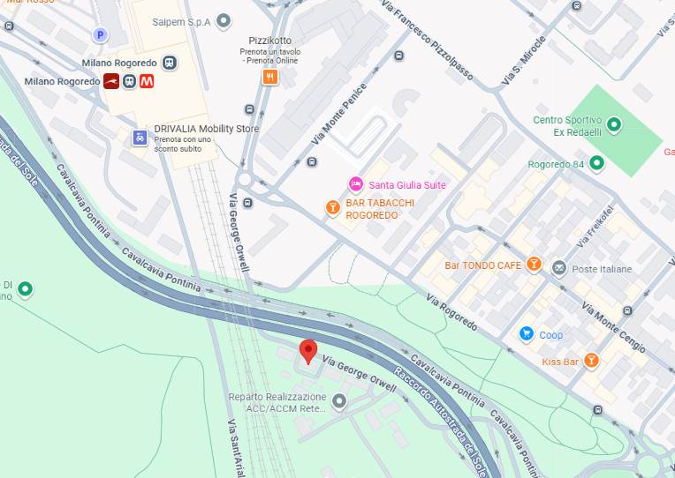Click the red location pin marker
This screenshot has width=675, height=478.
coord(308,352)
